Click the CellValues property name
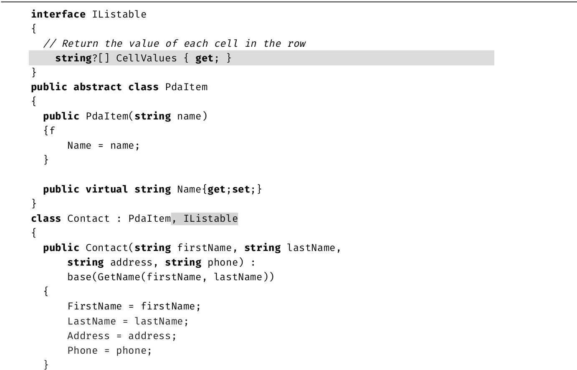Viewport: 577px width, 370px height. coord(146,58)
